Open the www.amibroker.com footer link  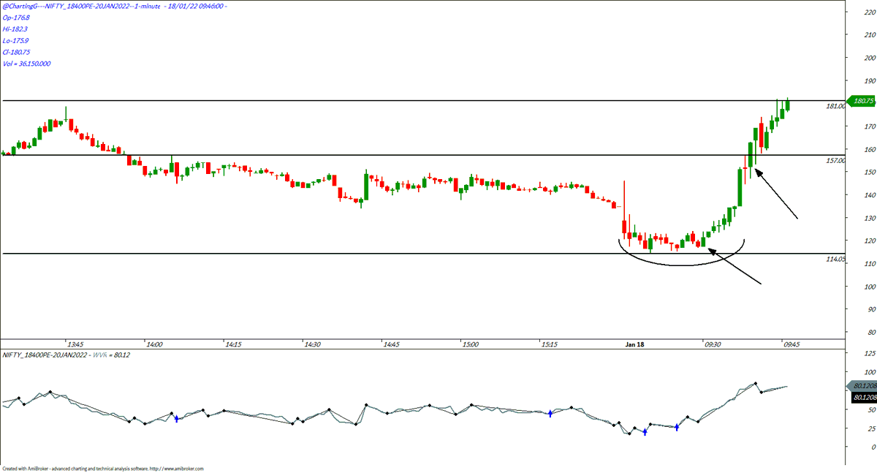click(x=178, y=469)
